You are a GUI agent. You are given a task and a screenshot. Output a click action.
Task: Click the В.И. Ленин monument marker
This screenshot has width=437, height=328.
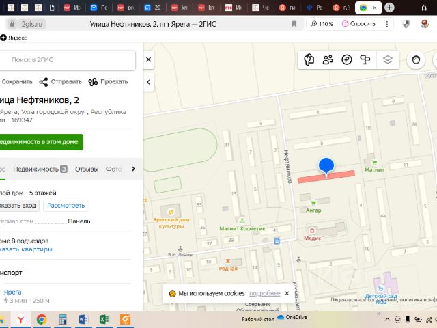point(180,249)
